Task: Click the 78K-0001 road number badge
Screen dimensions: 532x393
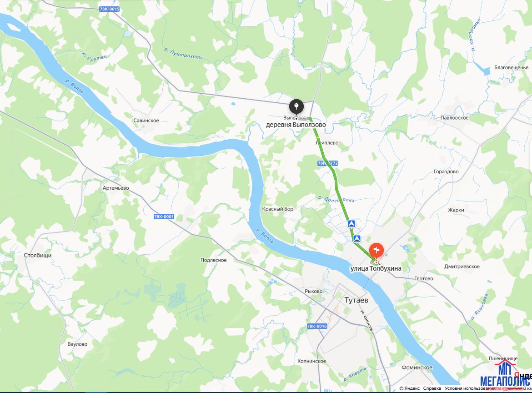Action: (x=164, y=217)
